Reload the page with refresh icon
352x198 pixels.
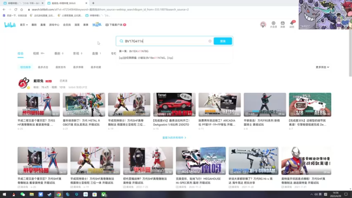tap(16, 9)
